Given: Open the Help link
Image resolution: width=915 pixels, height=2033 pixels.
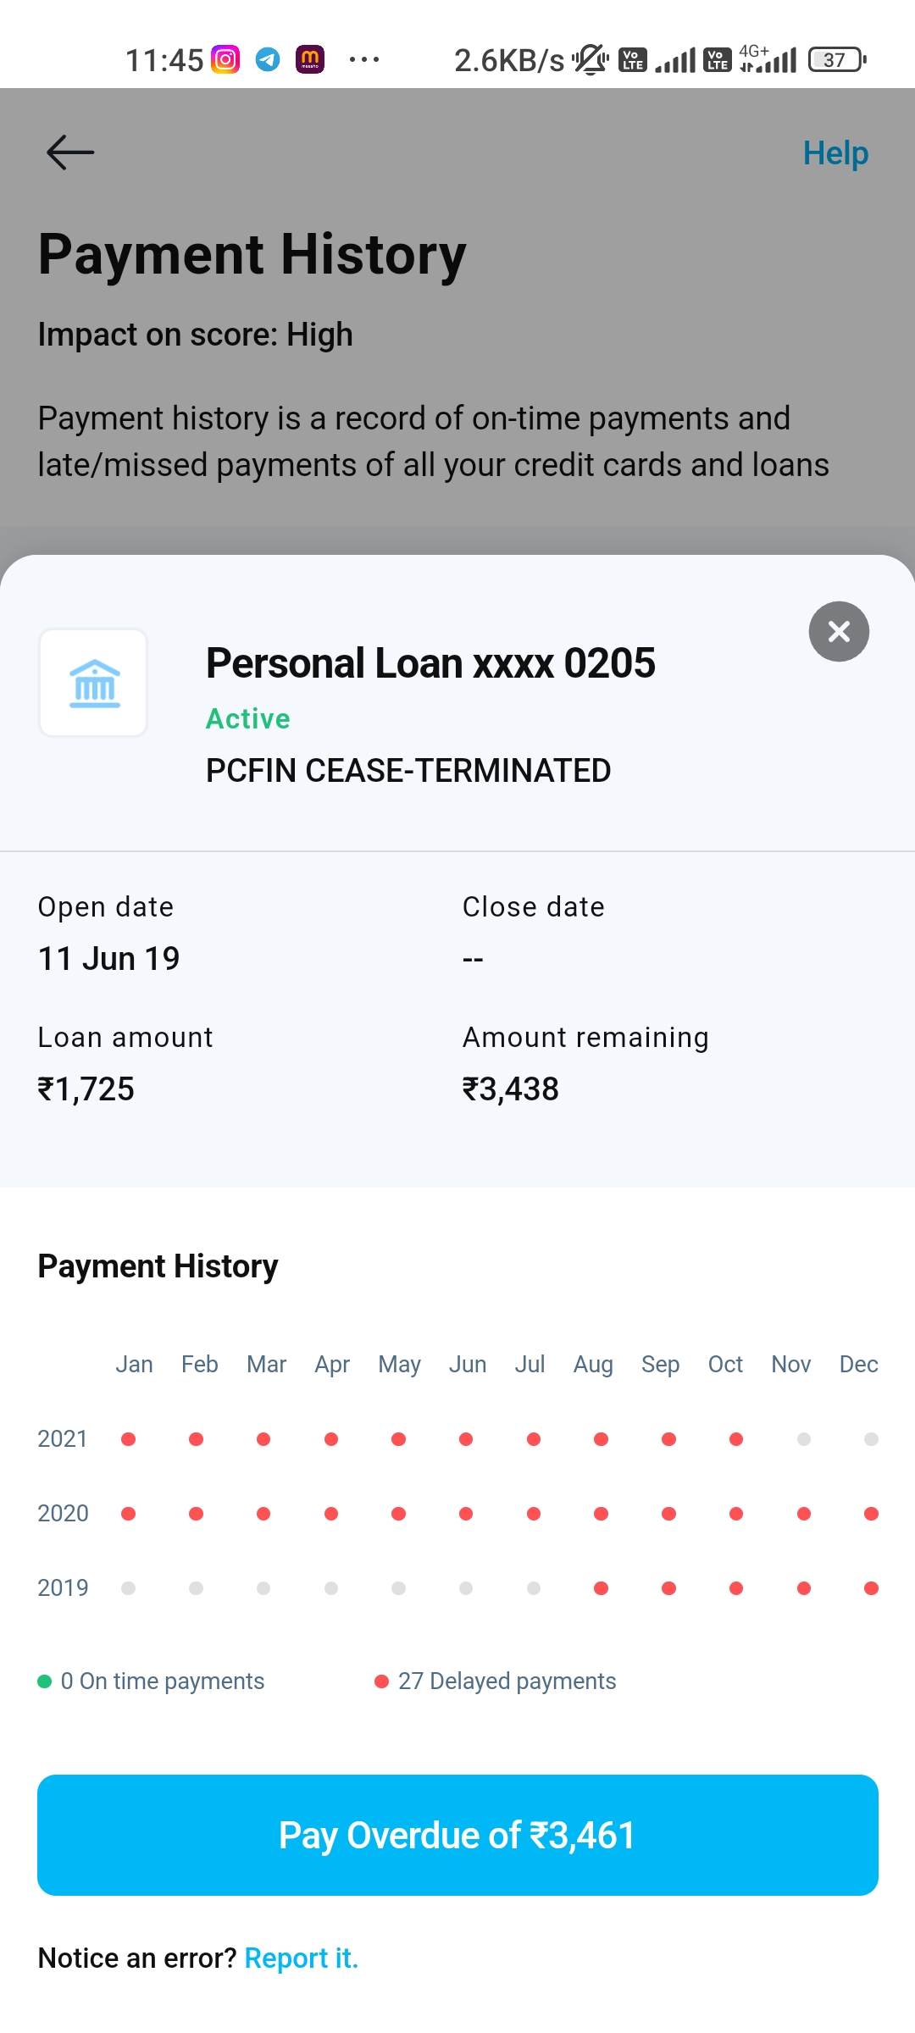Looking at the screenshot, I should click(835, 153).
